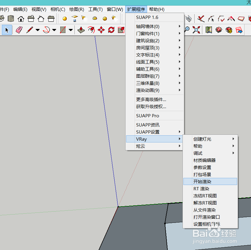
Task: Pick the pink Eraser tool
Action: (x=19, y=30)
